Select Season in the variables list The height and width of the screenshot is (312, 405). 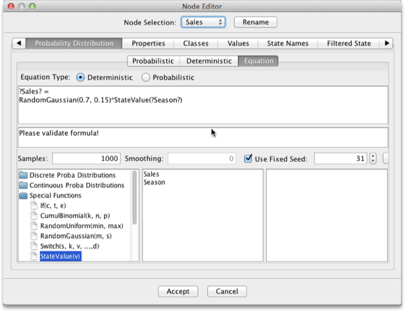154,182
